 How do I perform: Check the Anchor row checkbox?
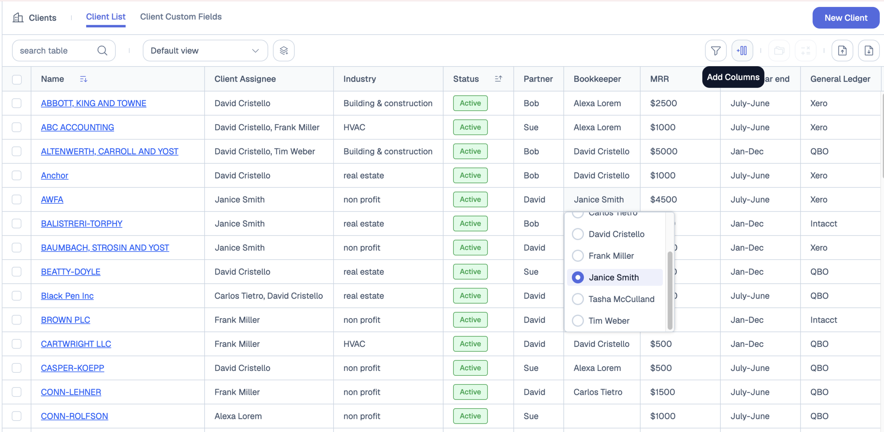pos(17,175)
